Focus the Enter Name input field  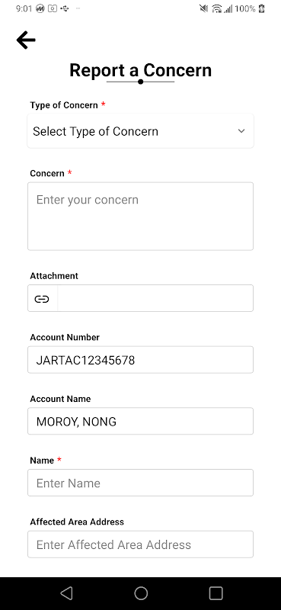tap(140, 483)
